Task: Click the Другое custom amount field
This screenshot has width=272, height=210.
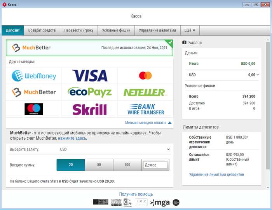Action: [155, 165]
